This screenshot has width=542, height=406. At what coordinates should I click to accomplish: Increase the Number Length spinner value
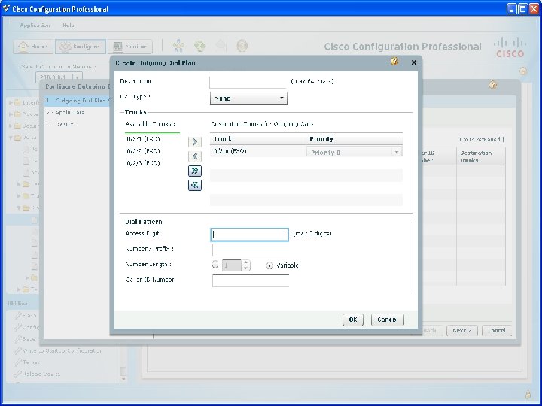point(245,262)
